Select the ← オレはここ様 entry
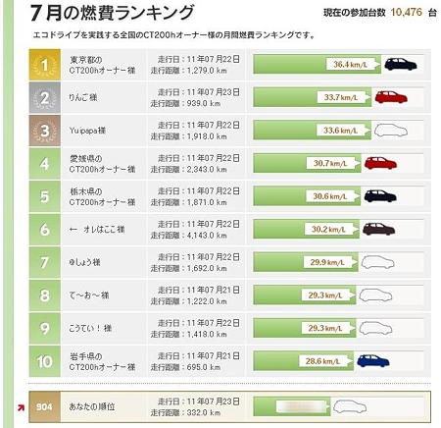Image resolution: width=441 pixels, height=428 pixels. 97,230
